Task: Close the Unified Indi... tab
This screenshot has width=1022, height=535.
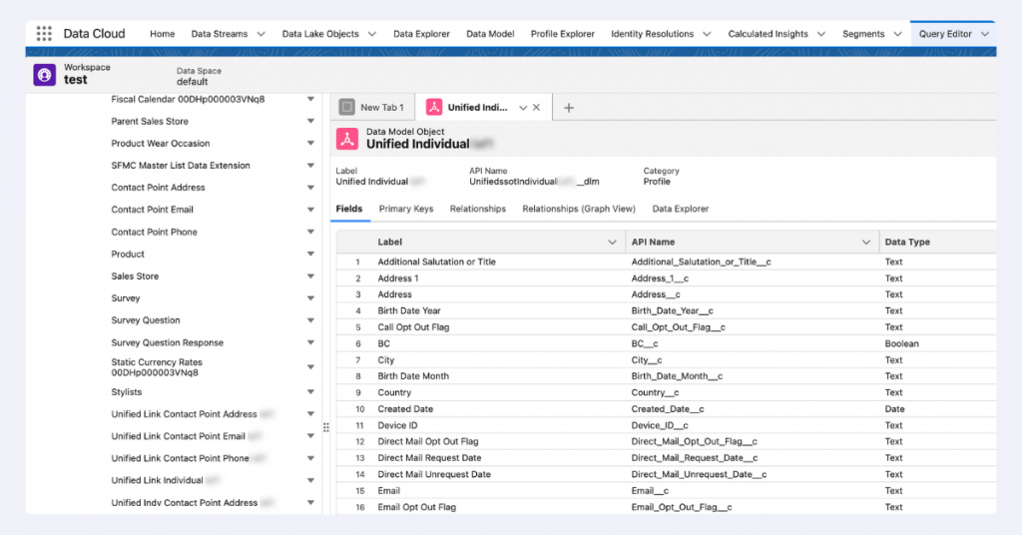Action: 536,108
